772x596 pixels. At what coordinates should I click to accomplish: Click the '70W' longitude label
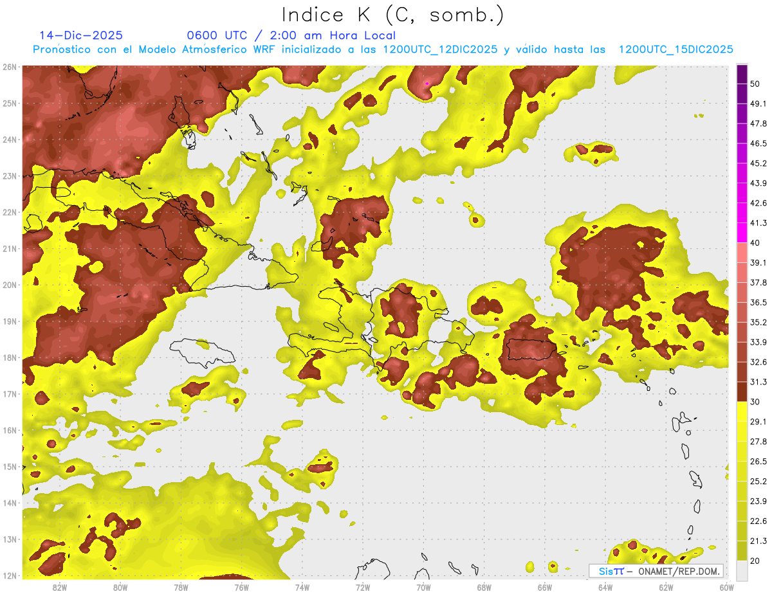423,588
